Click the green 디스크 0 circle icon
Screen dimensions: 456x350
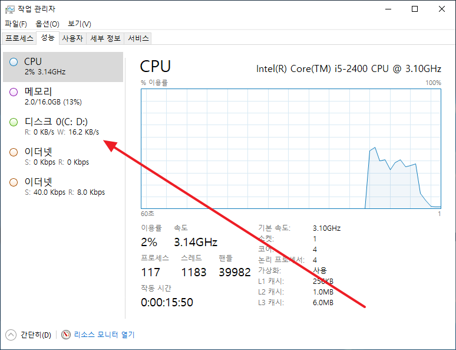click(x=14, y=122)
